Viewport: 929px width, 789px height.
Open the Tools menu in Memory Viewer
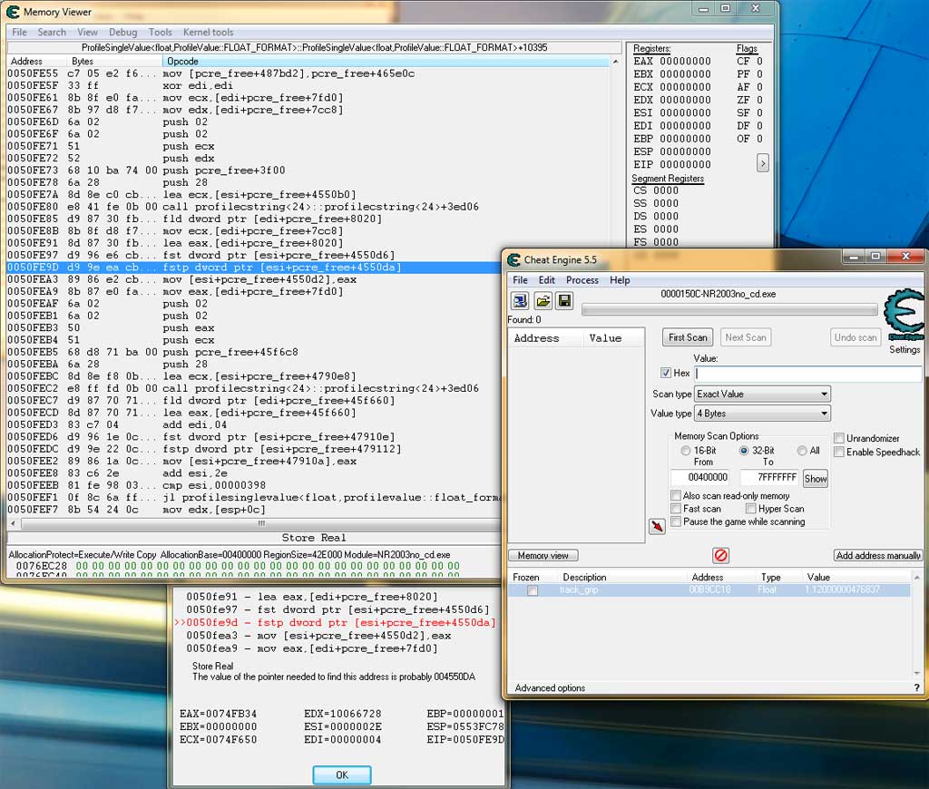[x=160, y=32]
